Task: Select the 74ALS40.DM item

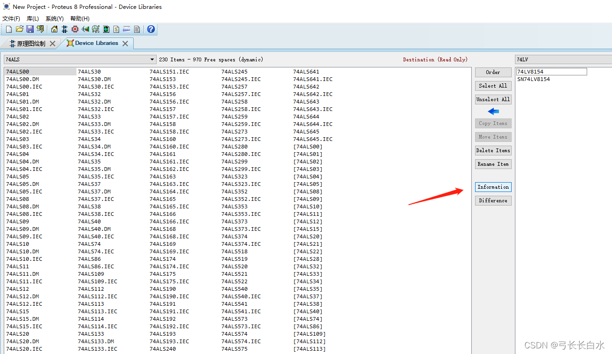Action: [x=94, y=229]
